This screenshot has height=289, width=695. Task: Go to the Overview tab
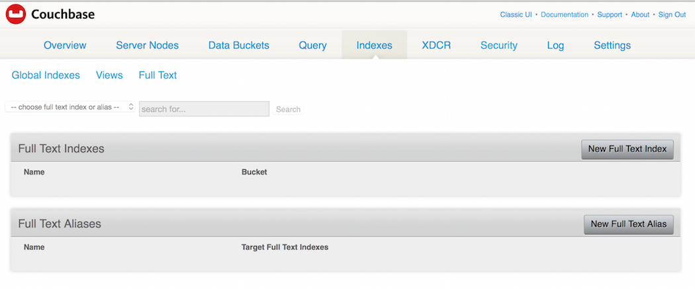click(x=65, y=45)
